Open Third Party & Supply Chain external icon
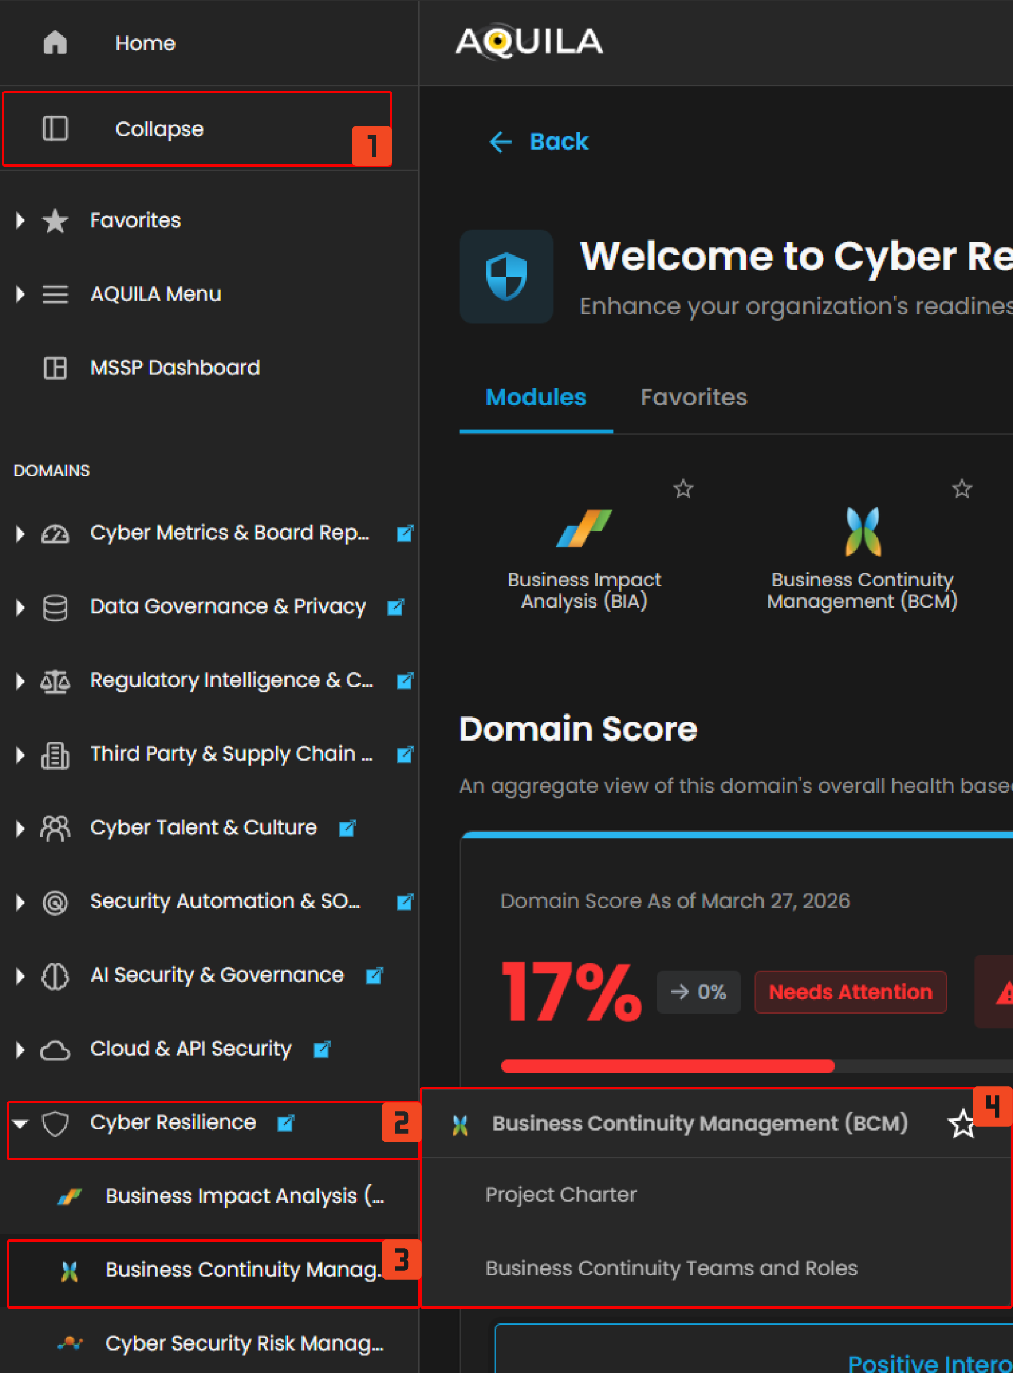 [x=405, y=754]
